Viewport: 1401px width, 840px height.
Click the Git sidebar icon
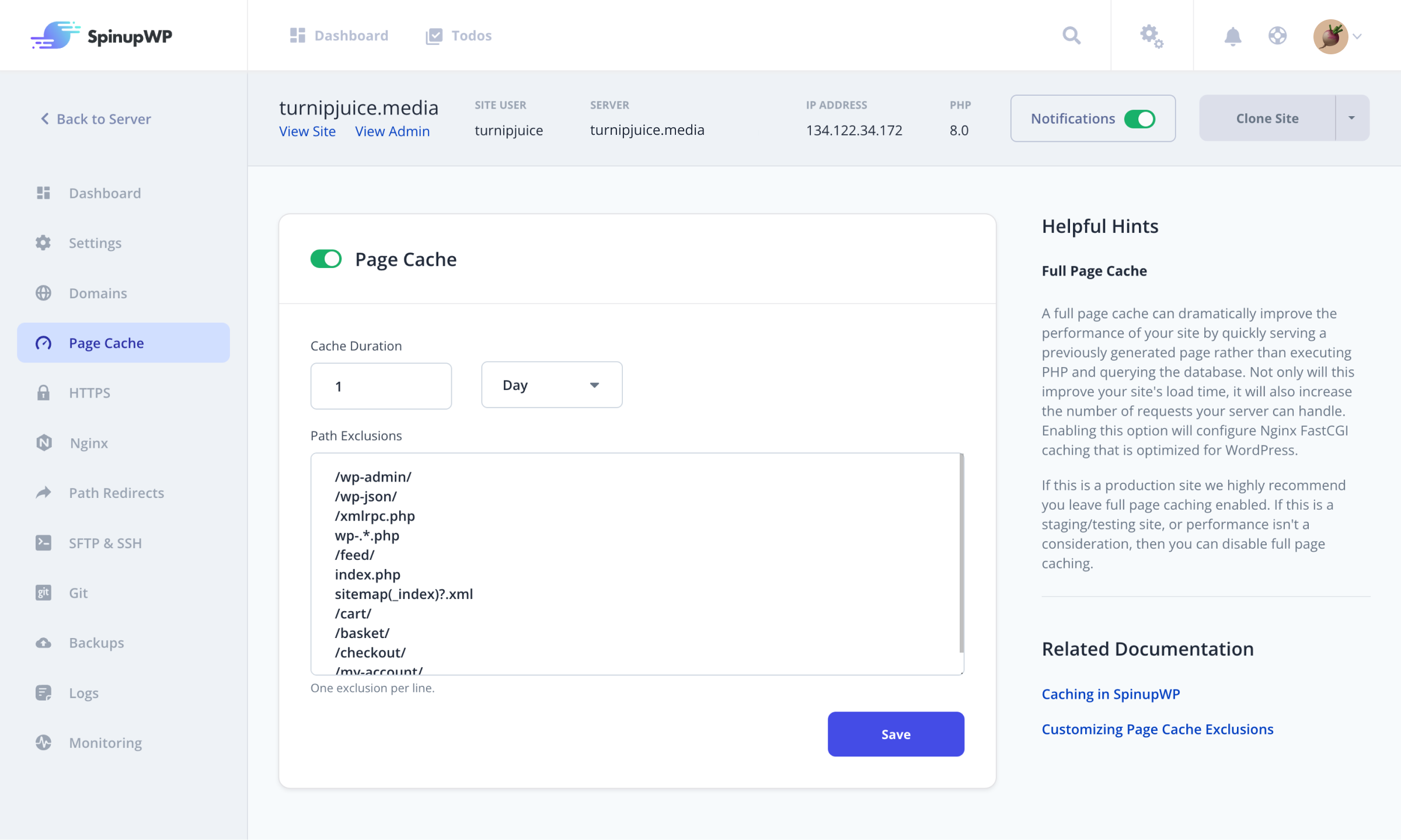[43, 592]
